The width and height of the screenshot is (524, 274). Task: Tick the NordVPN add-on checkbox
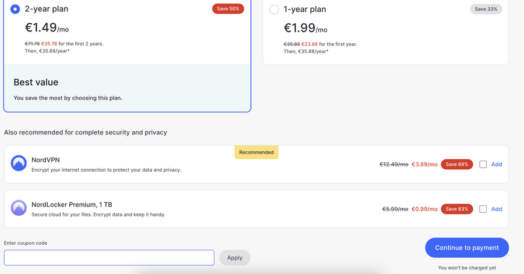point(483,165)
